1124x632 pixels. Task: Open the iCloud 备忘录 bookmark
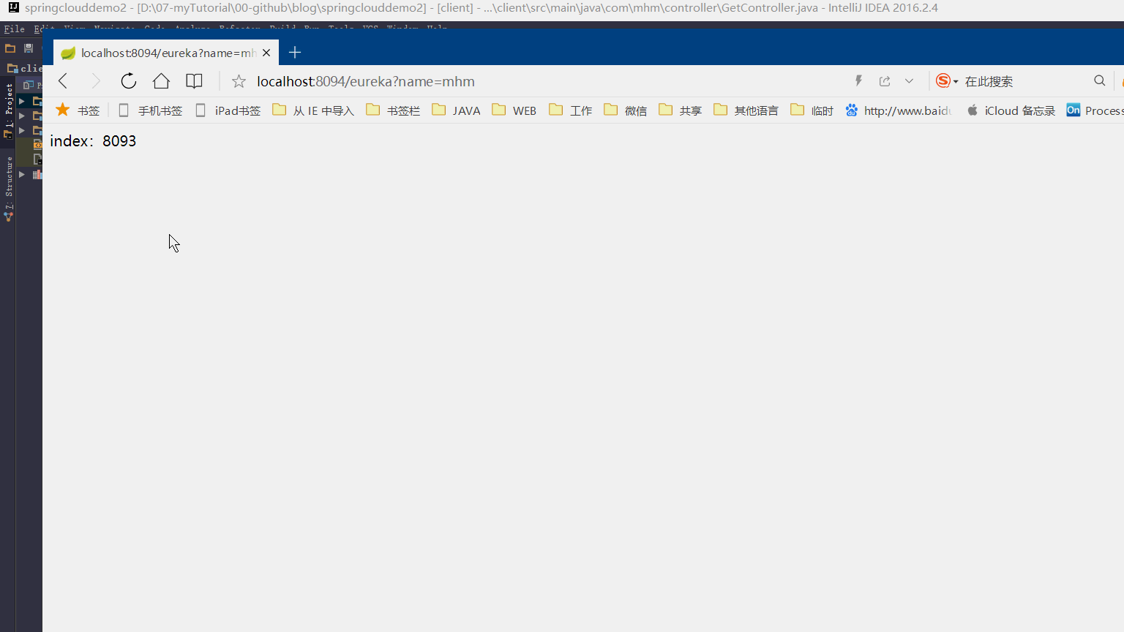tap(1011, 110)
